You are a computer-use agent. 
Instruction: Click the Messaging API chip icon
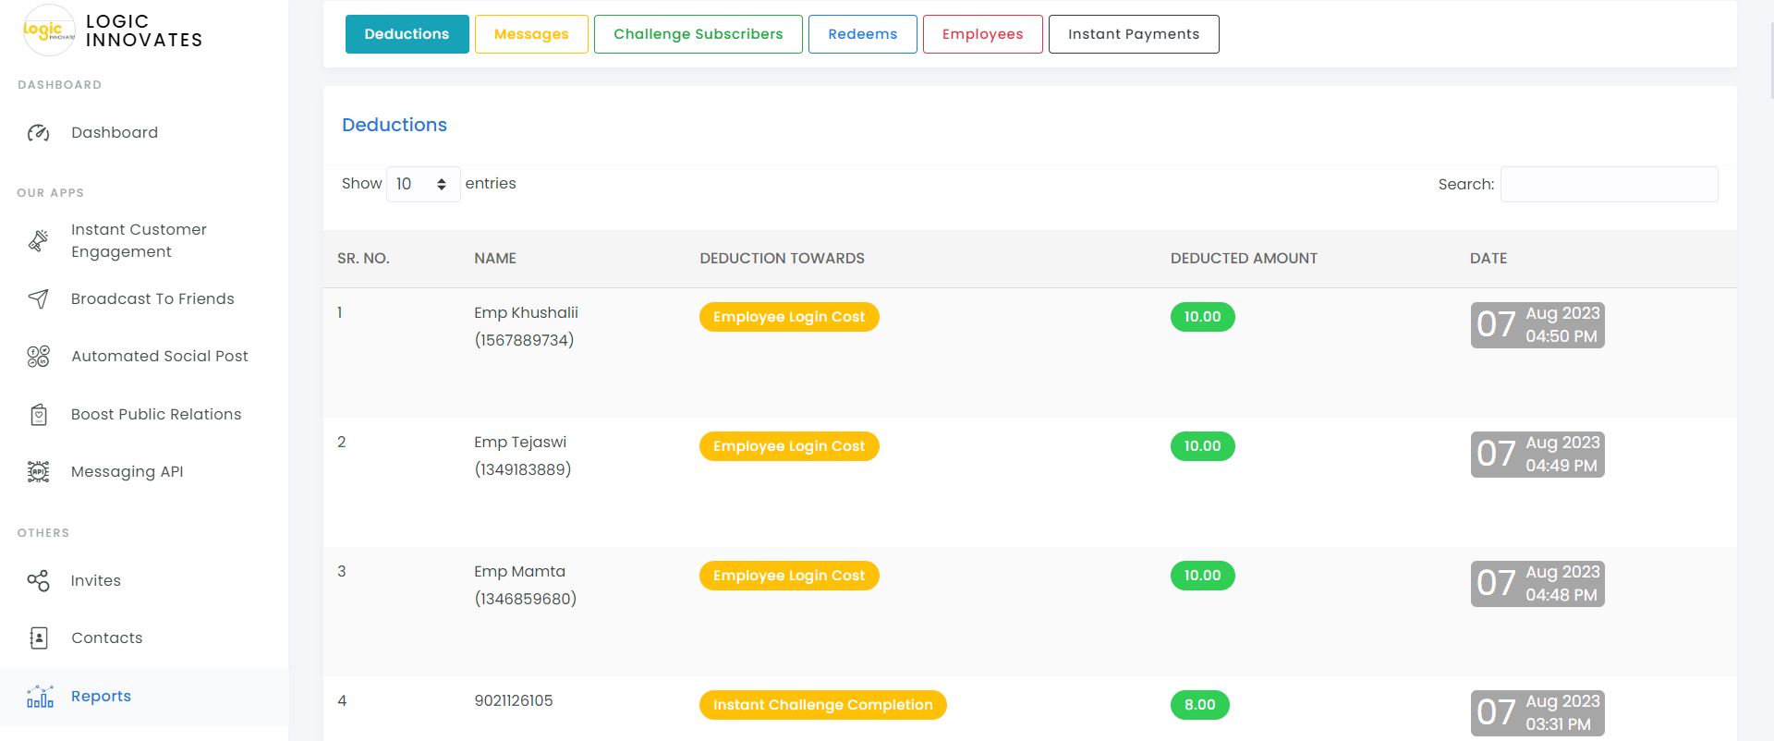(x=38, y=472)
